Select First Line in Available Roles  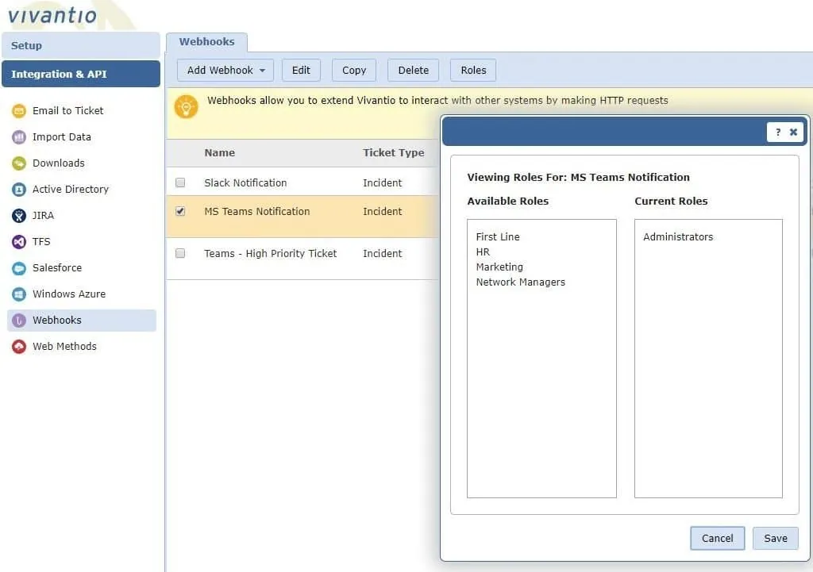pos(498,236)
